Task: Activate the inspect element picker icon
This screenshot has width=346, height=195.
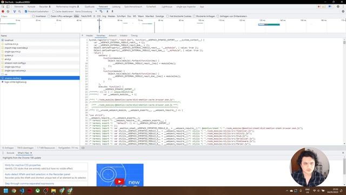Action: 3,6
